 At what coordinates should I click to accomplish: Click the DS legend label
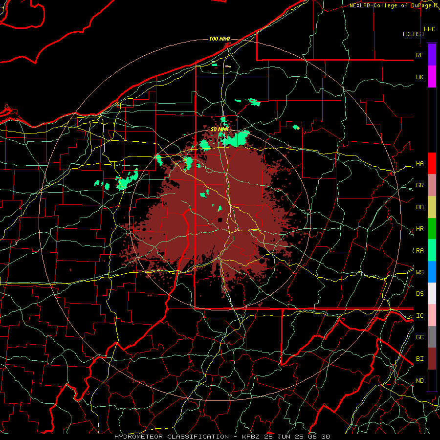pos(419,294)
